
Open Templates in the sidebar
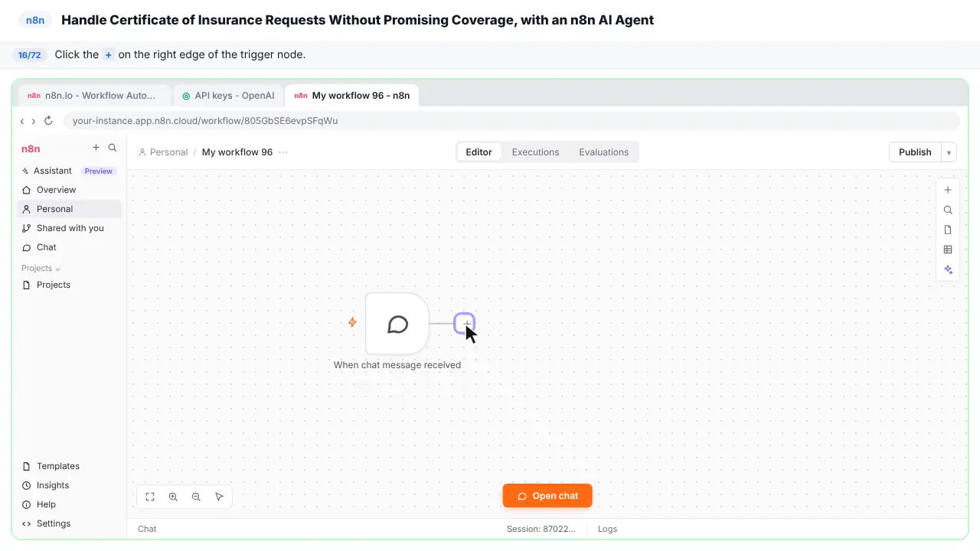click(x=69, y=466)
